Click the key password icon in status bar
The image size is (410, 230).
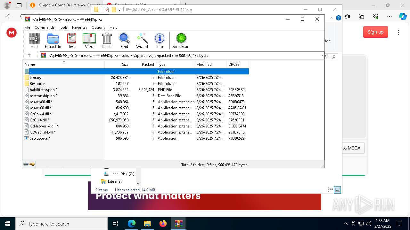(32, 165)
